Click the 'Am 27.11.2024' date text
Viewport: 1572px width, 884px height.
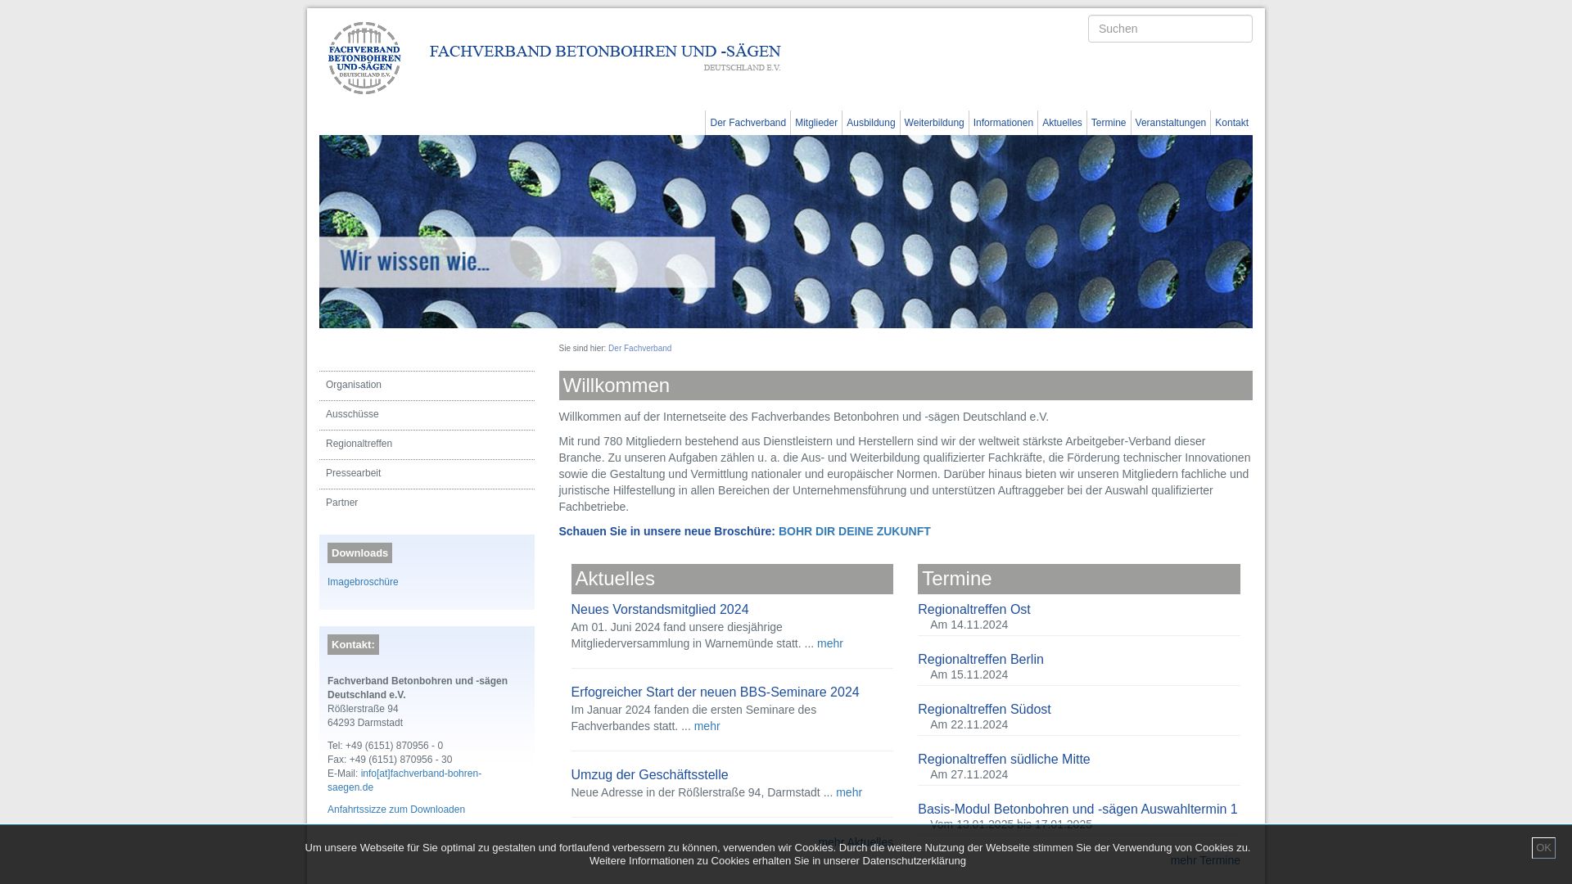[x=969, y=774]
